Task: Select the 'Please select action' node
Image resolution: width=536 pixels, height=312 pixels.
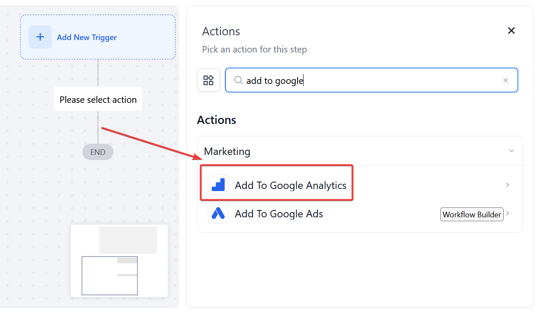Action: point(98,99)
